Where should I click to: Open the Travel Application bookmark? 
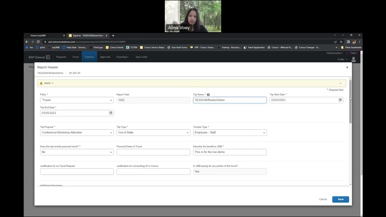(254, 47)
